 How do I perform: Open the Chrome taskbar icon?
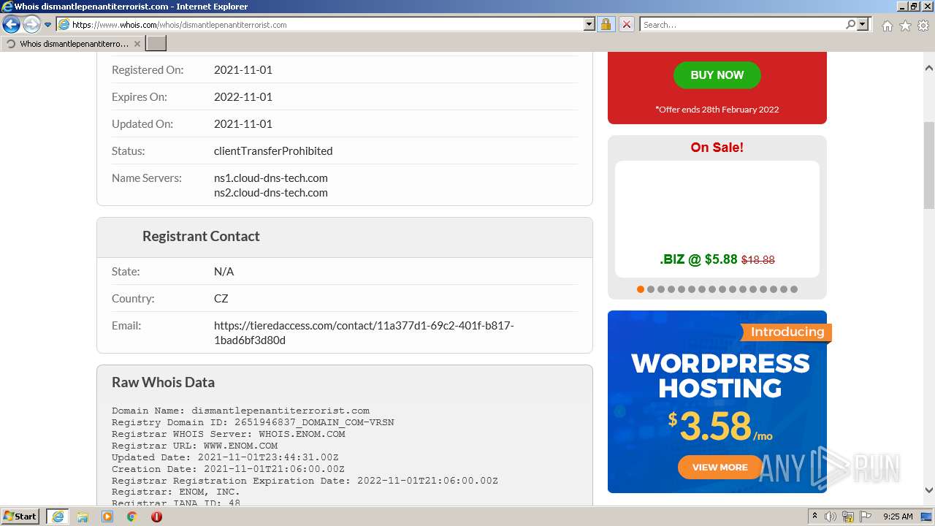click(x=131, y=517)
